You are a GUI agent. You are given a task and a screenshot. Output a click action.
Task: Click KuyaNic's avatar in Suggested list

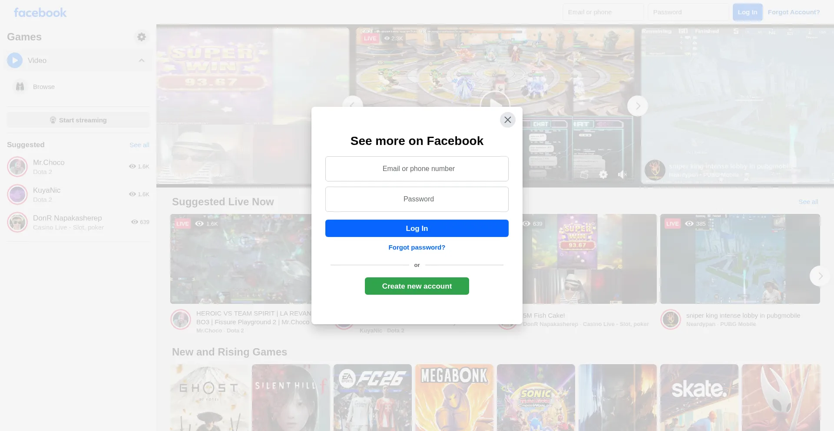coord(17,195)
